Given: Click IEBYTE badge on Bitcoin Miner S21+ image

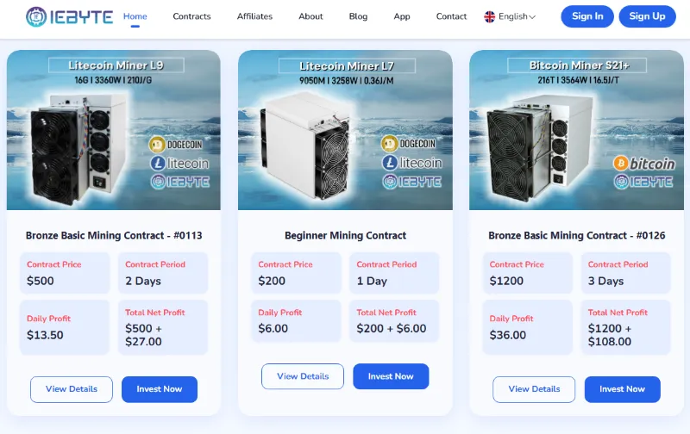Looking at the screenshot, I should click(622, 182).
